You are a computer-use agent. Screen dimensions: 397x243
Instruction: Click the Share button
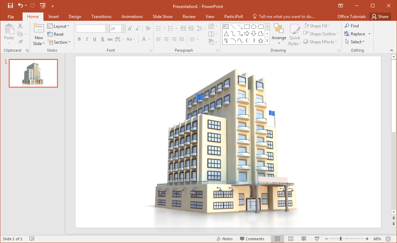[380, 17]
